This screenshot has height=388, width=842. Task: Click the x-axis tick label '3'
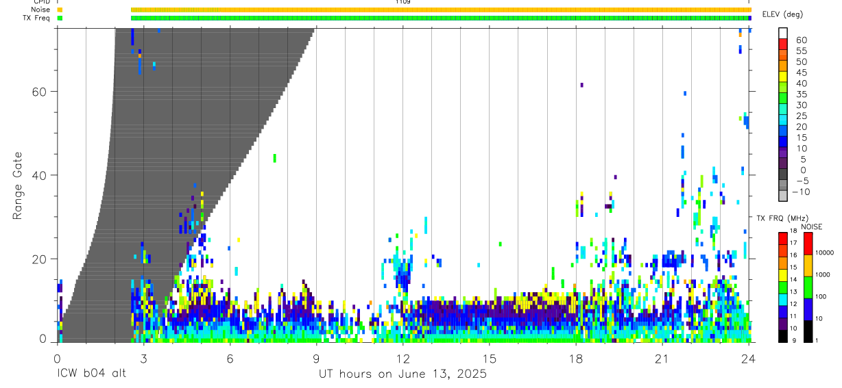(143, 359)
